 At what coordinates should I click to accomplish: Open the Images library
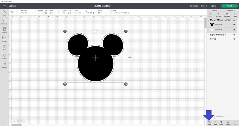[x=4, y=39]
